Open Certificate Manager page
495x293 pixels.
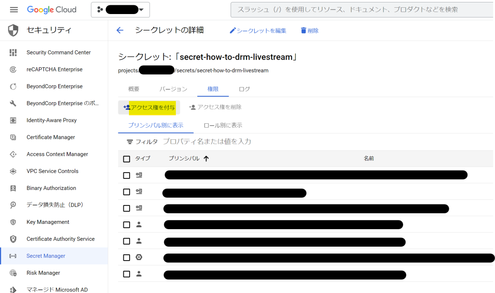[x=50, y=137]
